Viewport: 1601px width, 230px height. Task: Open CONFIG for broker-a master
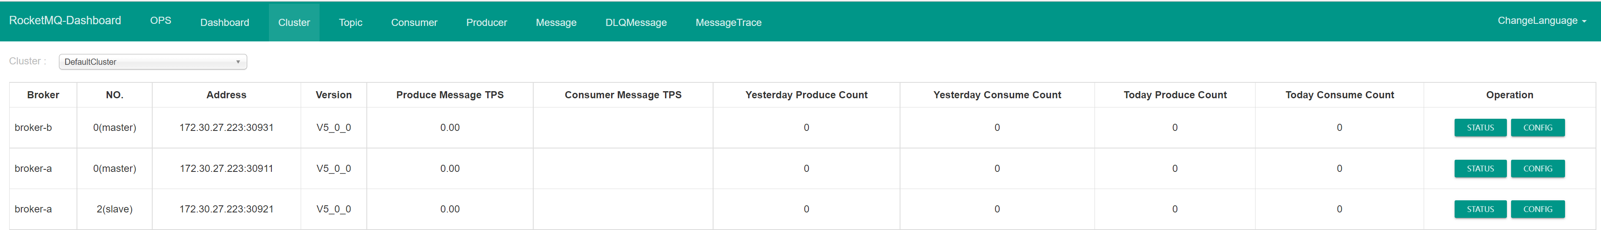1537,169
